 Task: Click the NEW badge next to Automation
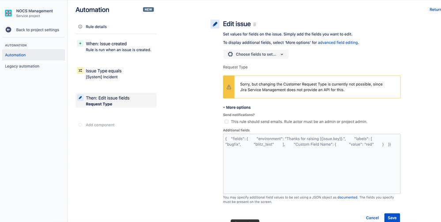click(x=148, y=10)
